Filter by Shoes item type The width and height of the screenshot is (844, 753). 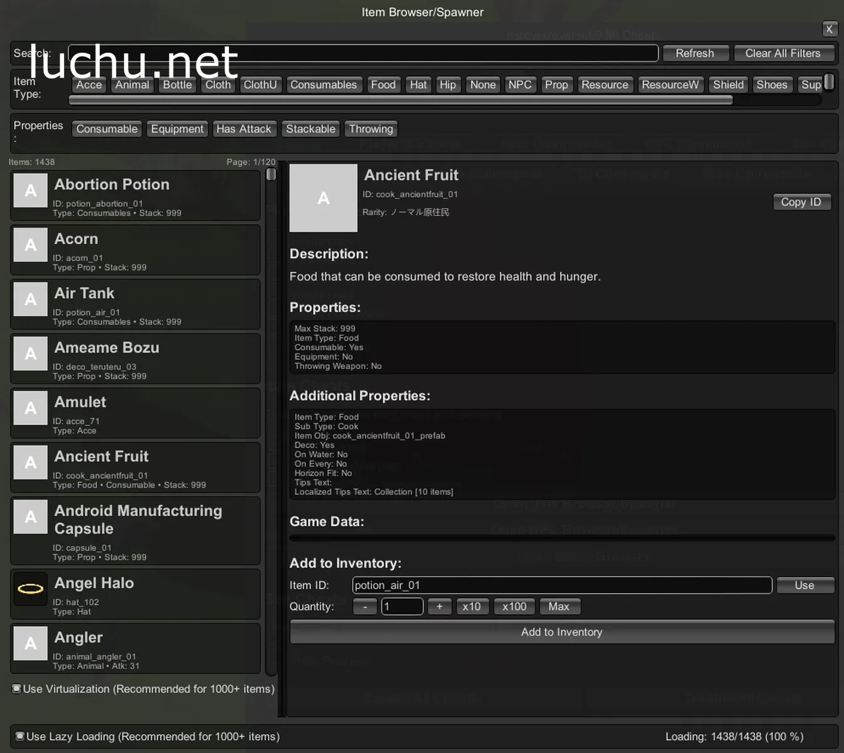click(x=771, y=85)
